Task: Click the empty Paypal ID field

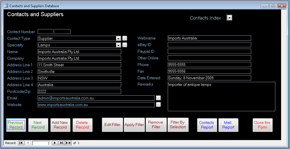Action: [x=209, y=51]
